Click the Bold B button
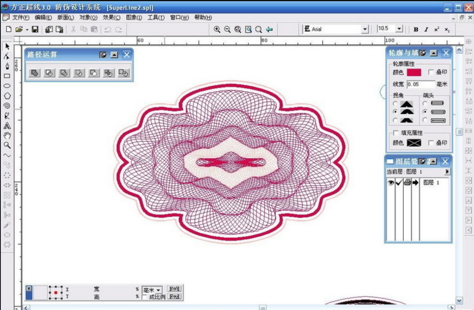Screen dimensions: 474x310 click(416, 29)
